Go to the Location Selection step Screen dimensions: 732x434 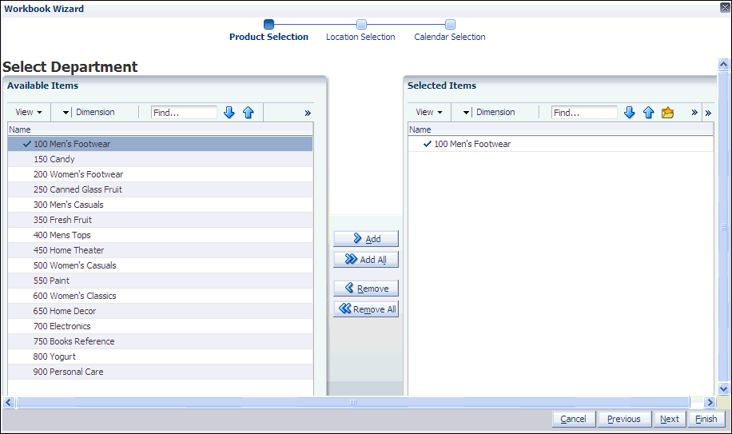click(360, 31)
